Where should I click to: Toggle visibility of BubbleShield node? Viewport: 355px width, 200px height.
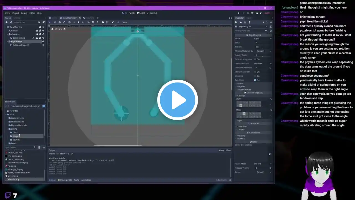coord(43,38)
